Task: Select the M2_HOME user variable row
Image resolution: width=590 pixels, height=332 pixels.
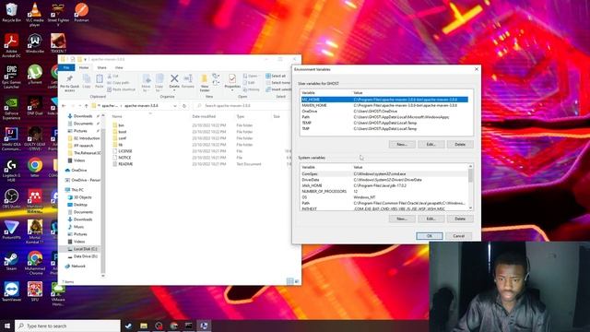Action: pyautogui.click(x=384, y=100)
